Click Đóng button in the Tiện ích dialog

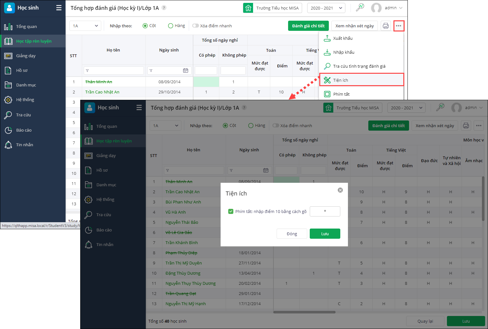click(292, 234)
